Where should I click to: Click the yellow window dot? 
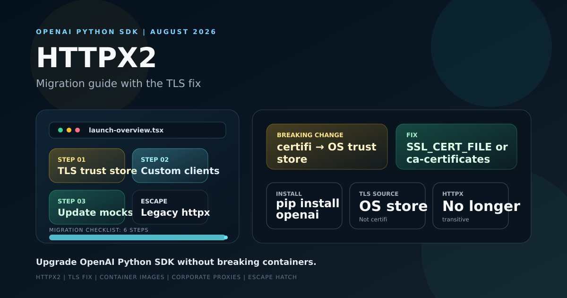(69, 130)
